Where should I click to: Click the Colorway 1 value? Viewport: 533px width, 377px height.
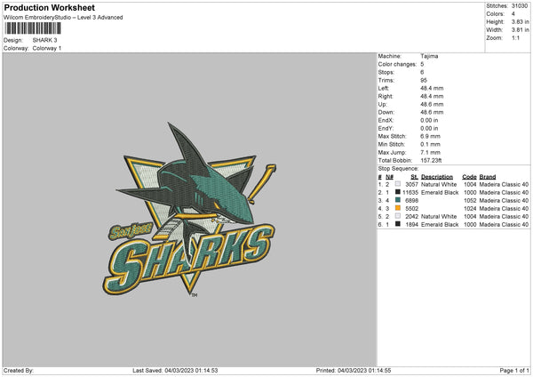coord(49,47)
